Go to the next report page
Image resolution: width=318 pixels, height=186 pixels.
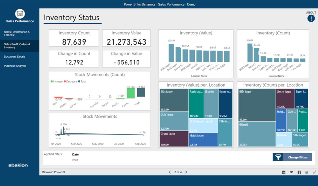[x=186, y=172]
